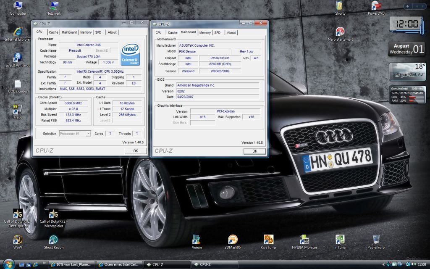
Task: Launch PowerDVD from desktop
Action: click(x=376, y=8)
